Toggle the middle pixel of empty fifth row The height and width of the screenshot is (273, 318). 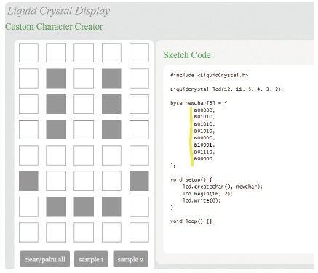(84, 155)
